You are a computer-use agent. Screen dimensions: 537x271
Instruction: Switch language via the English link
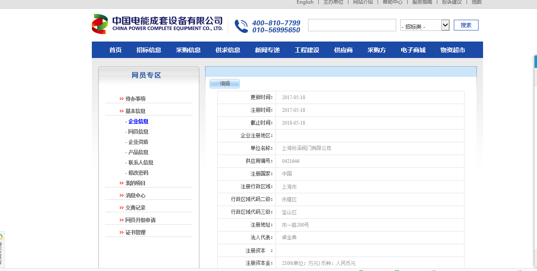tap(305, 2)
